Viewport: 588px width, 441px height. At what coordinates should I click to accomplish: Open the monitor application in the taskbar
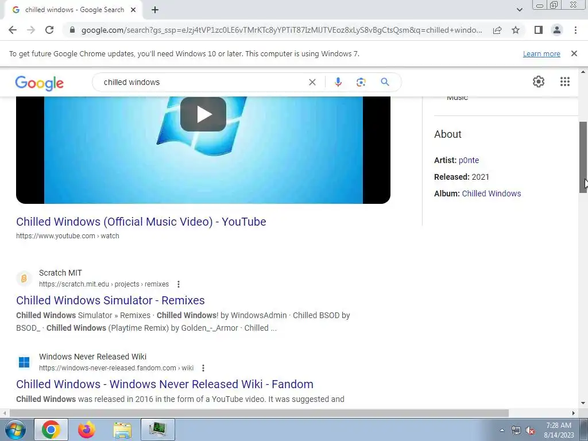[x=158, y=430]
